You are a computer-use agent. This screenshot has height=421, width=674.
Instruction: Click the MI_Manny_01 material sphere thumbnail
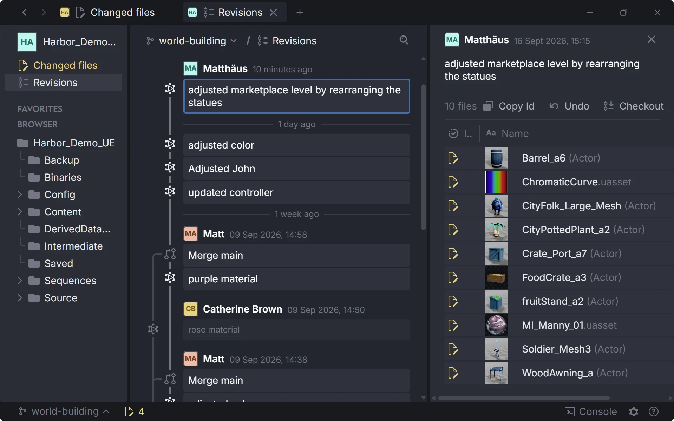pos(496,325)
